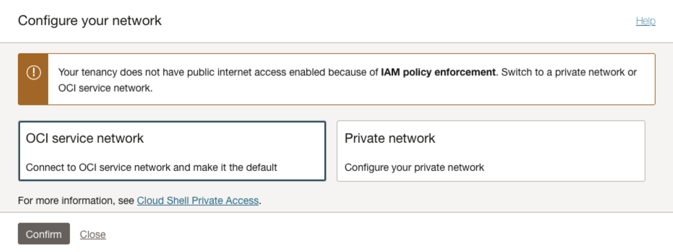Click Confirm to apply network choice
Screen dimensions: 673x252
click(x=44, y=234)
